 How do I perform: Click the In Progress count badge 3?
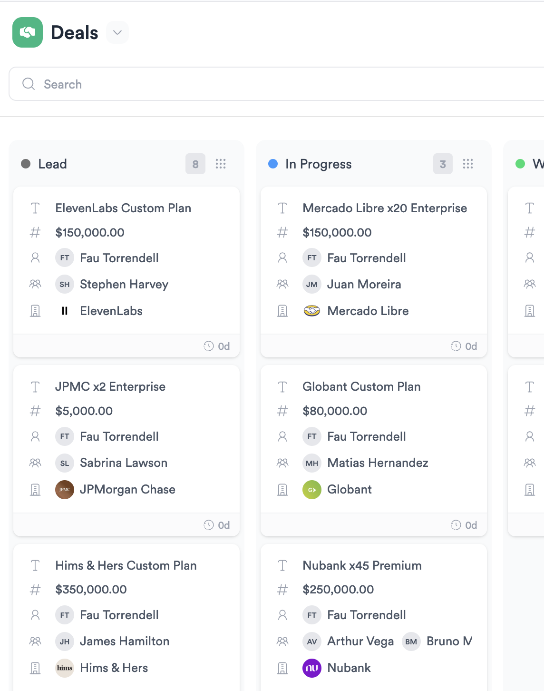click(x=443, y=164)
